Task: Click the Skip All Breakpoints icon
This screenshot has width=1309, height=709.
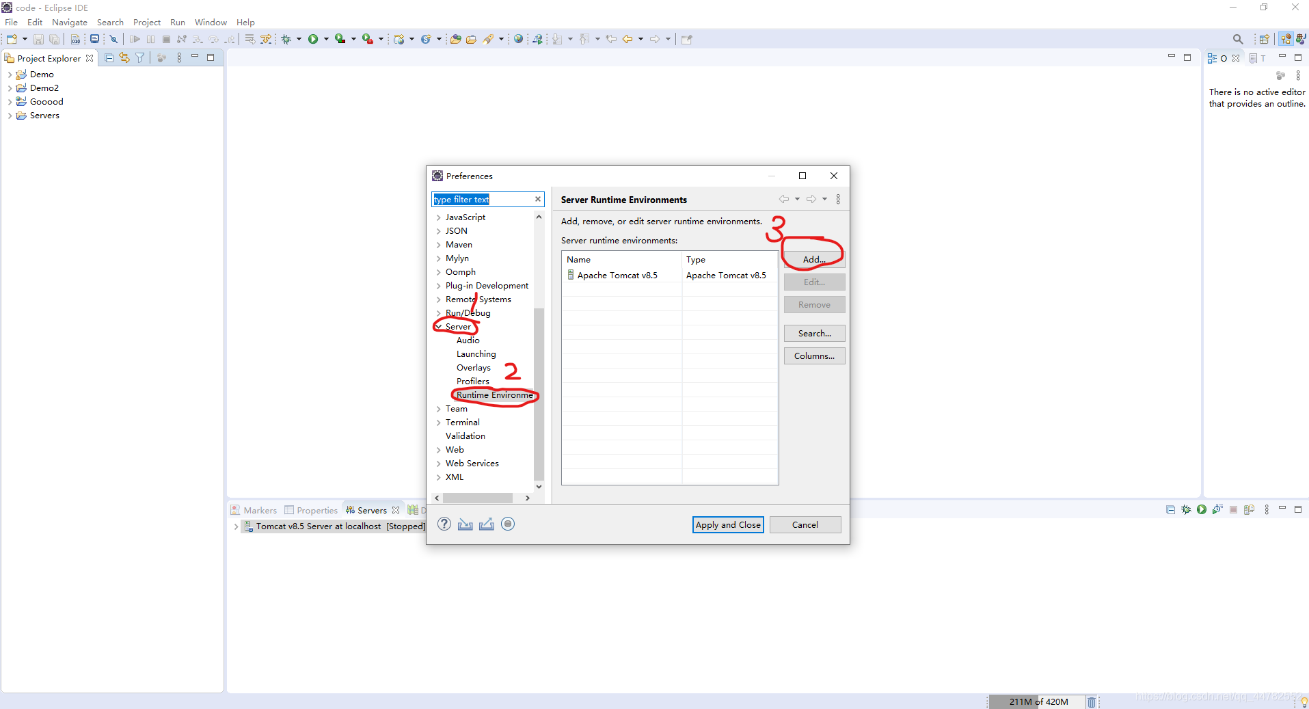Action: (x=114, y=39)
